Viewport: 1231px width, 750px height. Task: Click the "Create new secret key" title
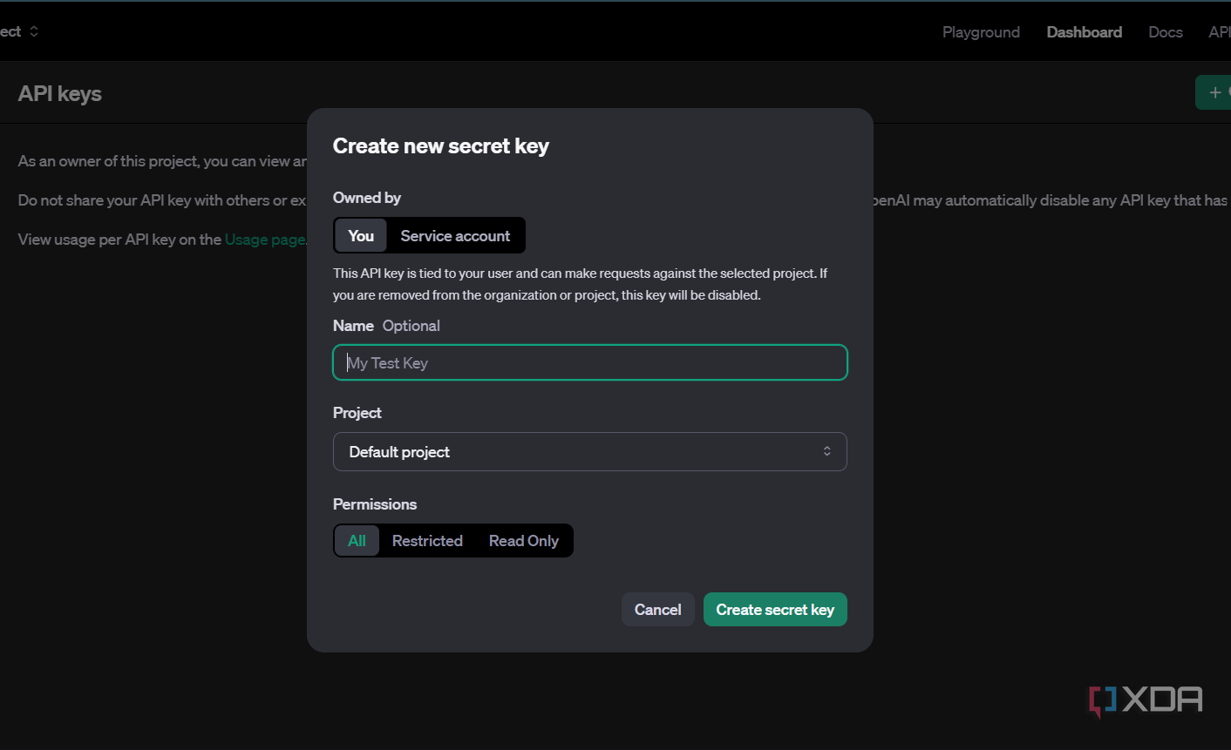click(x=441, y=145)
